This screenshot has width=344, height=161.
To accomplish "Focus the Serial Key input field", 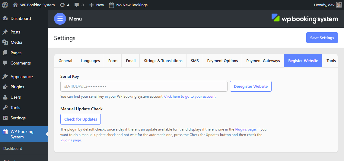I will point(144,86).
